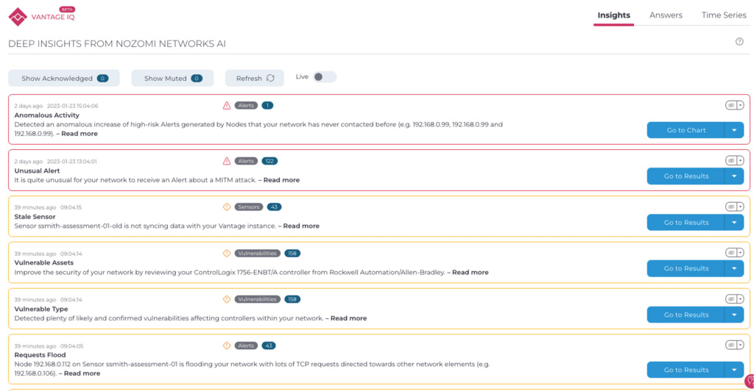Expand Go to Results dropdown on Vulnerable Assets
This screenshot has width=754, height=391.
point(734,268)
